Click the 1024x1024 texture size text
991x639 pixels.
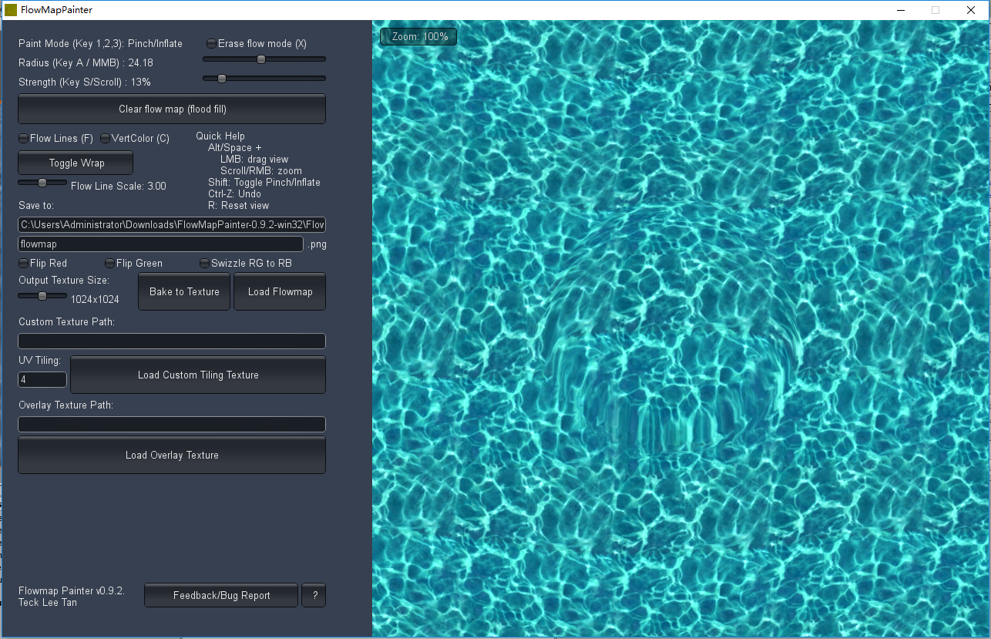tap(95, 300)
